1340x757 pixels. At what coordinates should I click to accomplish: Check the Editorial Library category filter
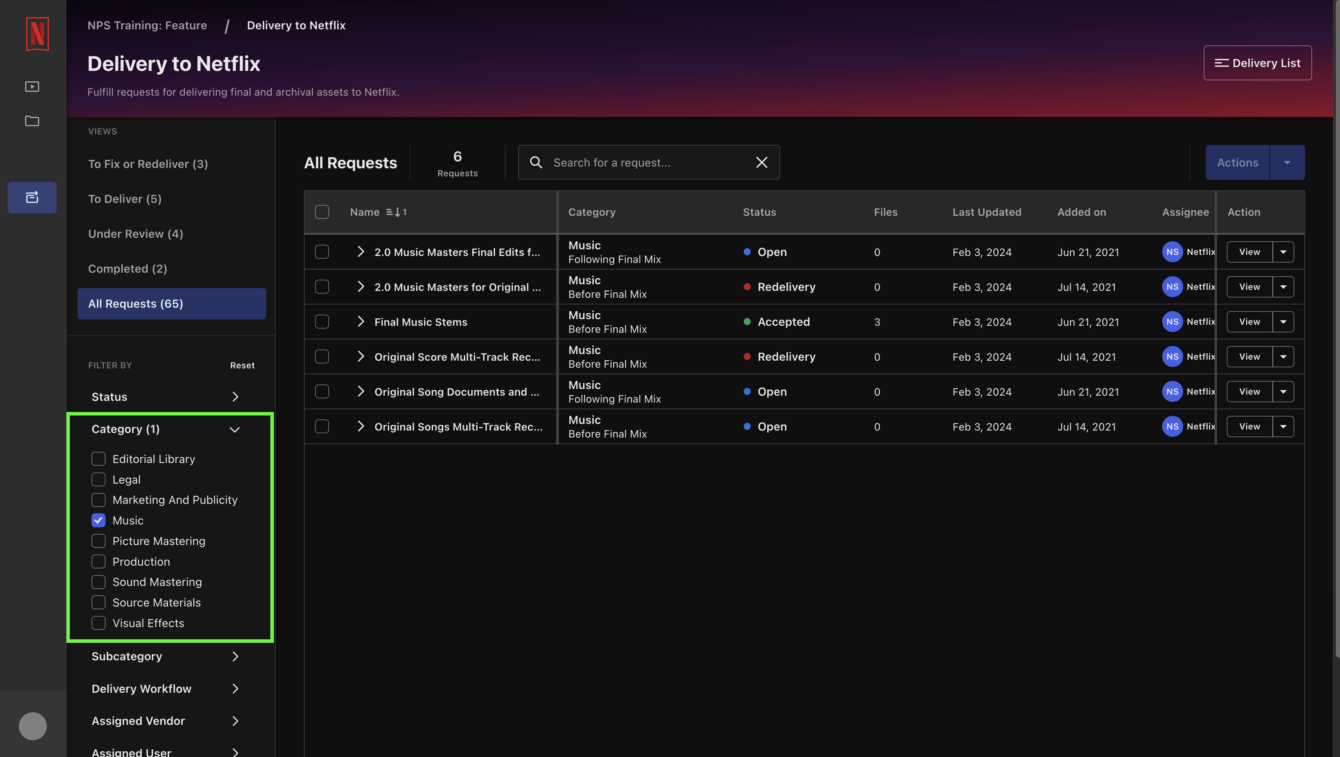click(98, 459)
